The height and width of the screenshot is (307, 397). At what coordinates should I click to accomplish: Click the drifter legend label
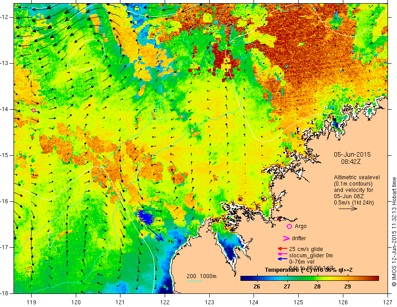point(299,238)
